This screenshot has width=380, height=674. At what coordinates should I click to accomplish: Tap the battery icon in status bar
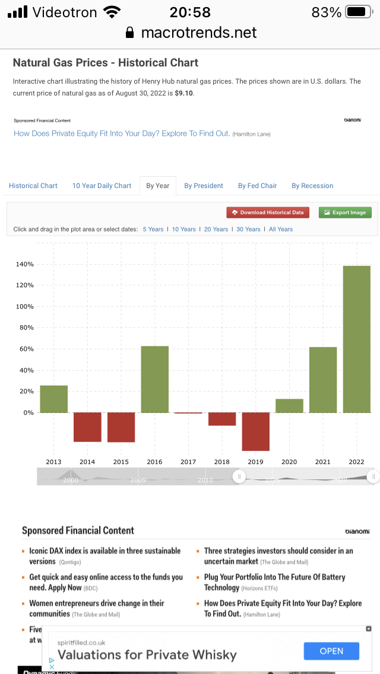(x=359, y=12)
